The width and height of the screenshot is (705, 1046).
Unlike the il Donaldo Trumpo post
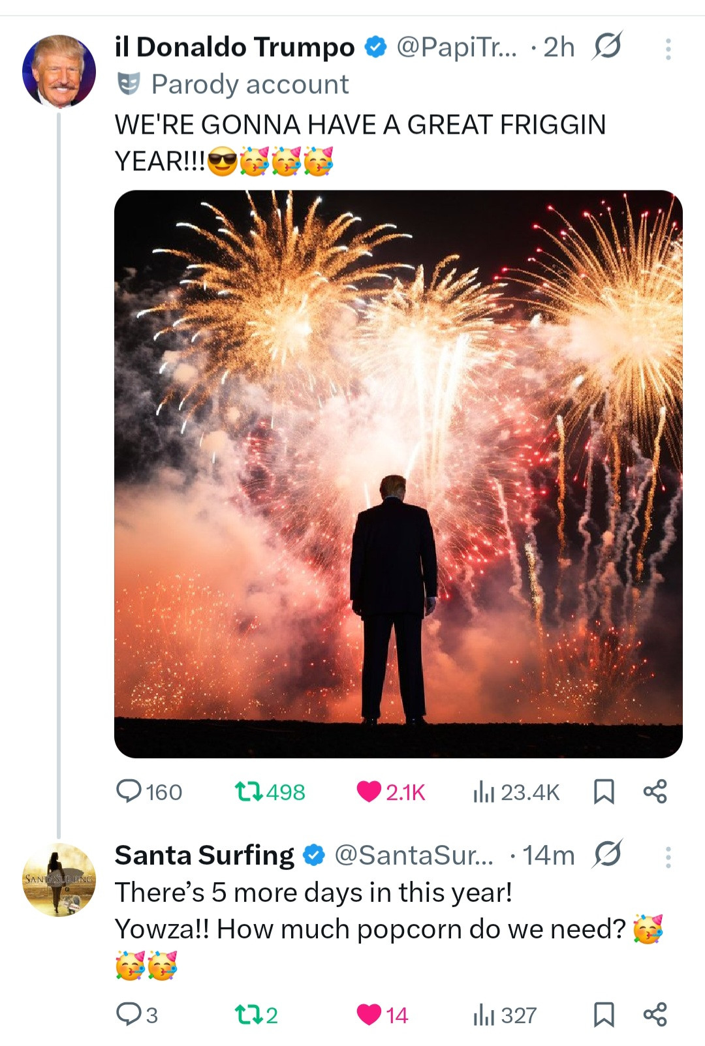pyautogui.click(x=369, y=792)
